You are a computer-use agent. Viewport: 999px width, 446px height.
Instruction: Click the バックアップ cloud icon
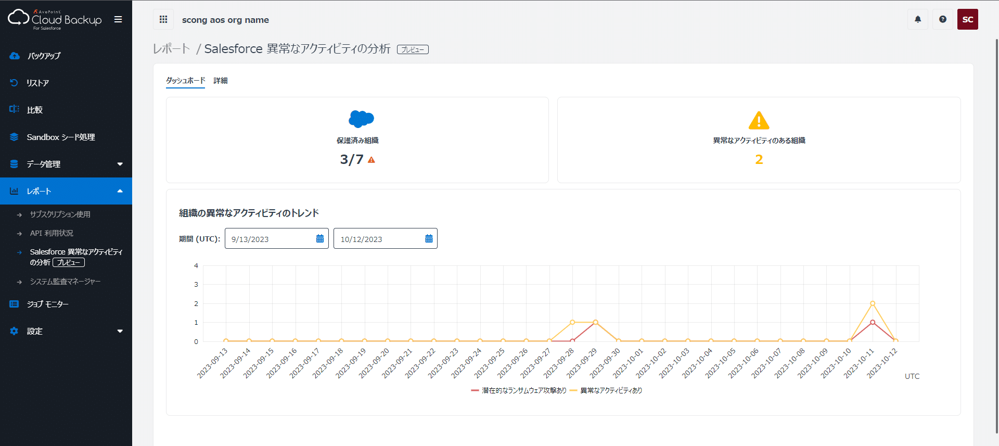pos(15,56)
